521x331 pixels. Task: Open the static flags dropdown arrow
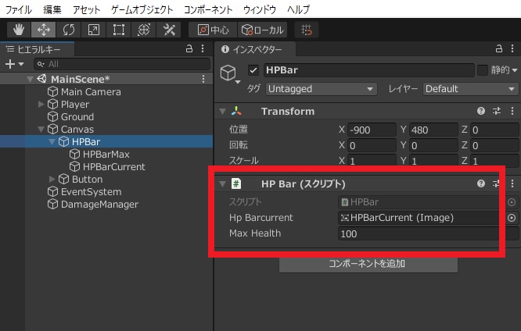515,70
